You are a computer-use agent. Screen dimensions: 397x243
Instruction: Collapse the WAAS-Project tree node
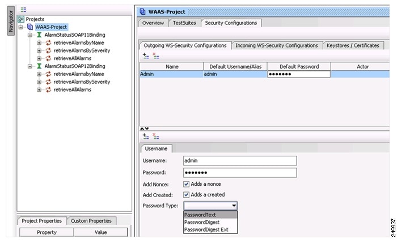coord(21,27)
